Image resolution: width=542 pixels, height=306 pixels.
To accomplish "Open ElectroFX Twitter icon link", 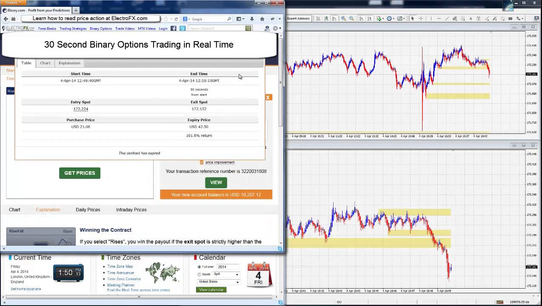I will 183,28.
